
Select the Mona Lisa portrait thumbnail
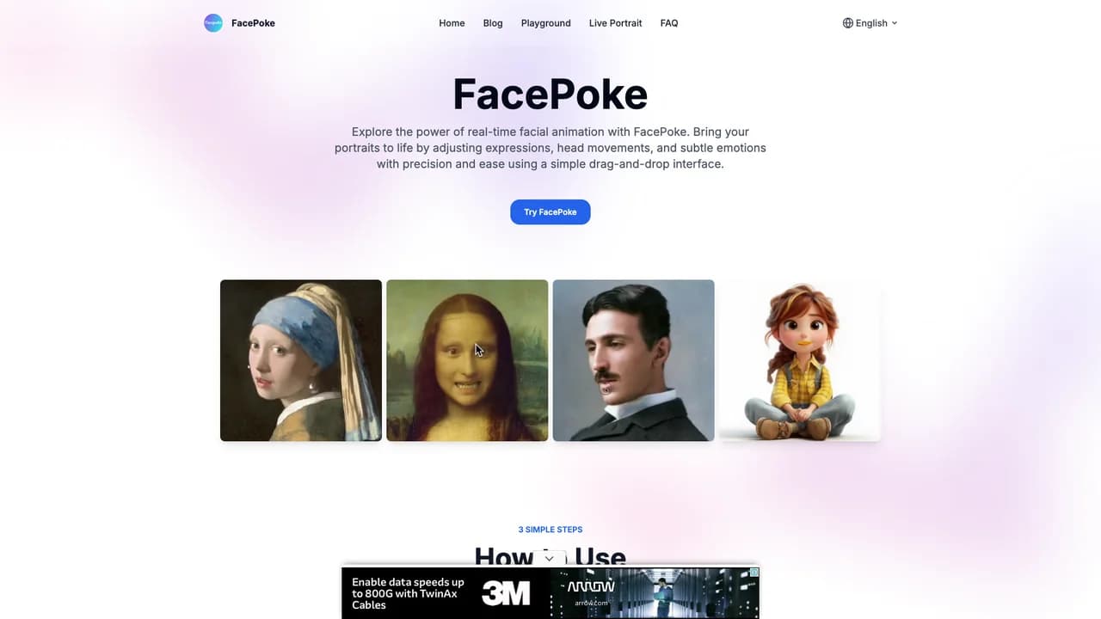467,360
